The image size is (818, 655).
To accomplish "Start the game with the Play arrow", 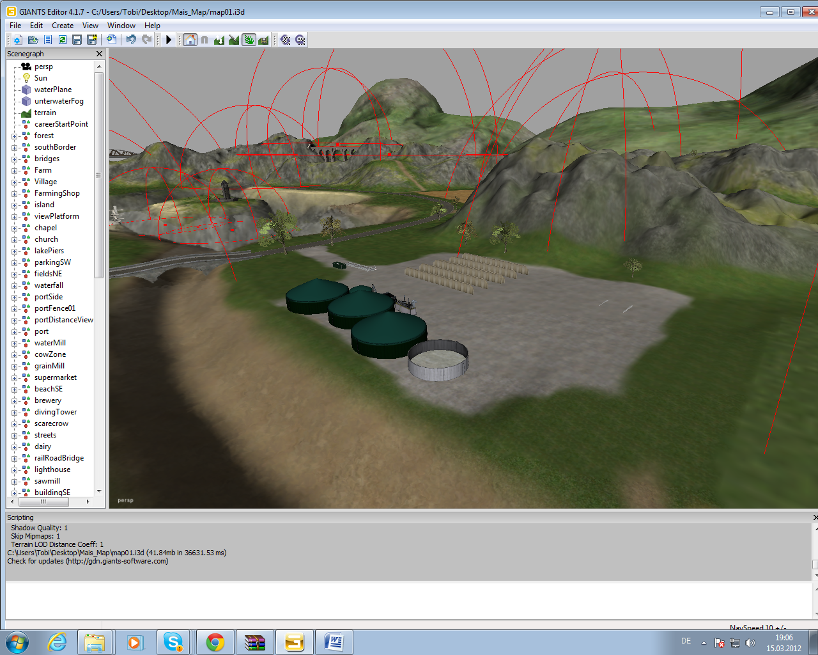I will click(169, 40).
